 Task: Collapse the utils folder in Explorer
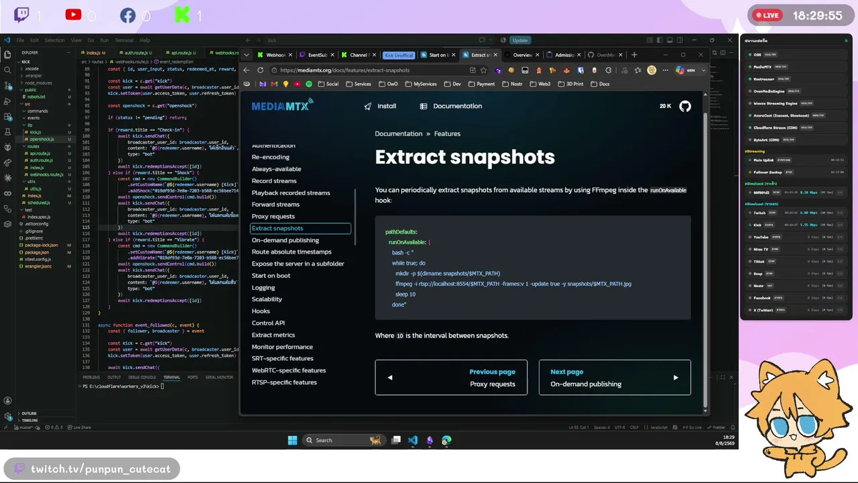[32, 182]
